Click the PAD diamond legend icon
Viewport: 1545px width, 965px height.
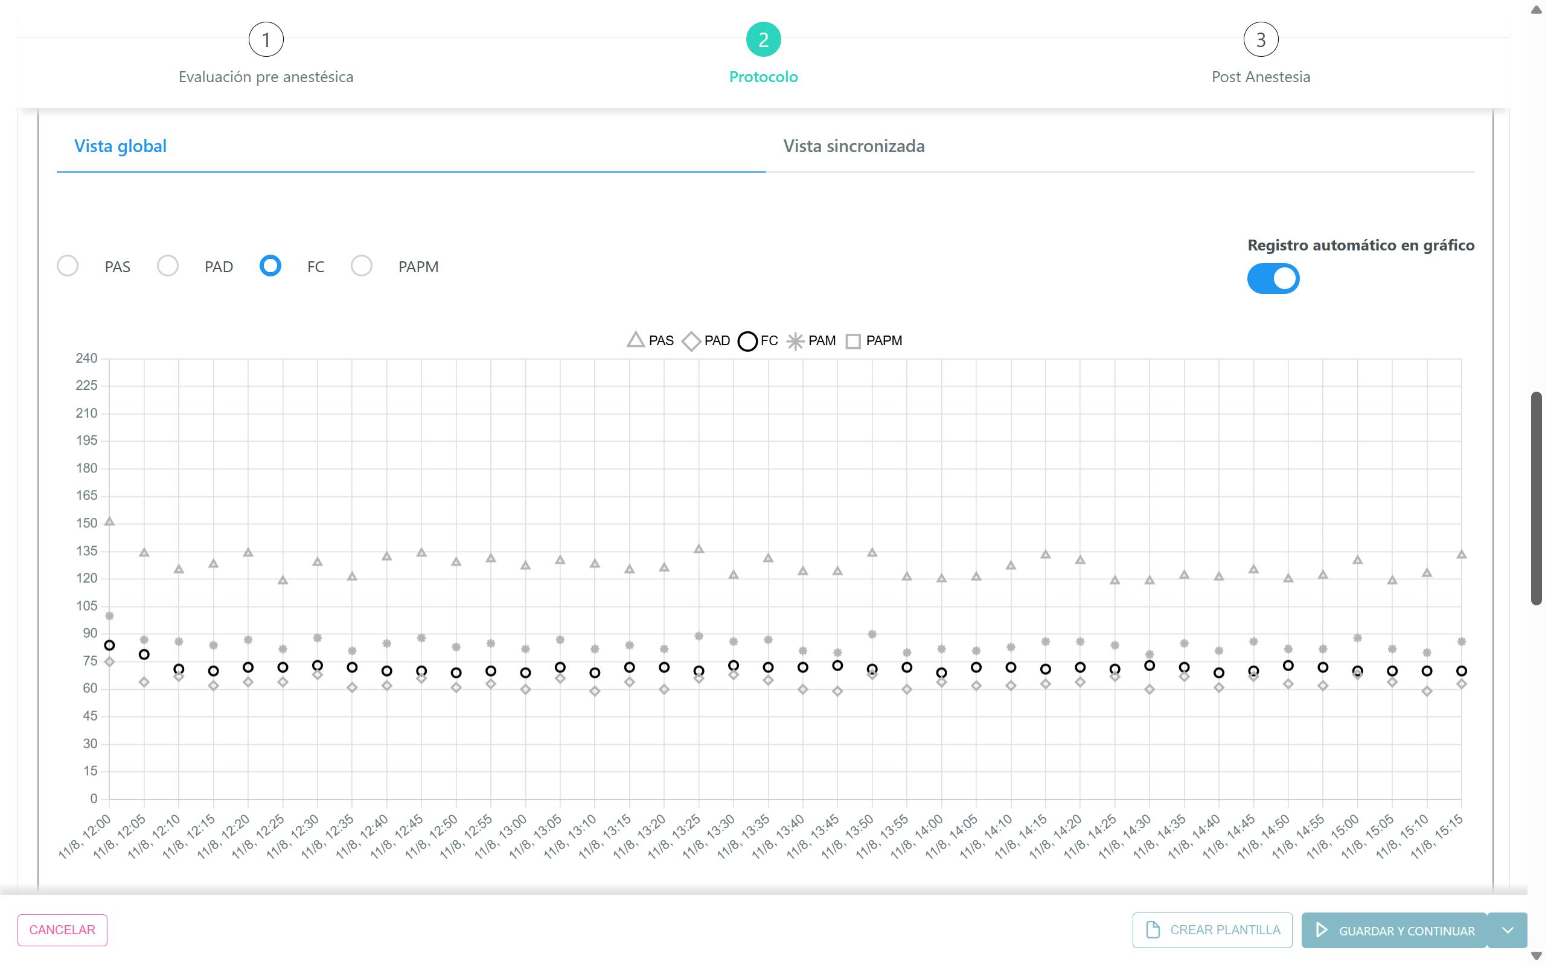tap(691, 341)
